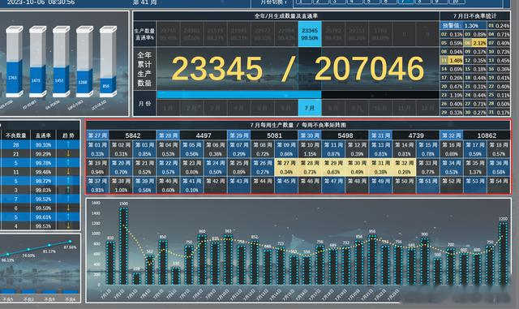Switch to month 3 in the month switcher
The width and height of the screenshot is (519, 309).
pyautogui.click(x=337, y=2)
